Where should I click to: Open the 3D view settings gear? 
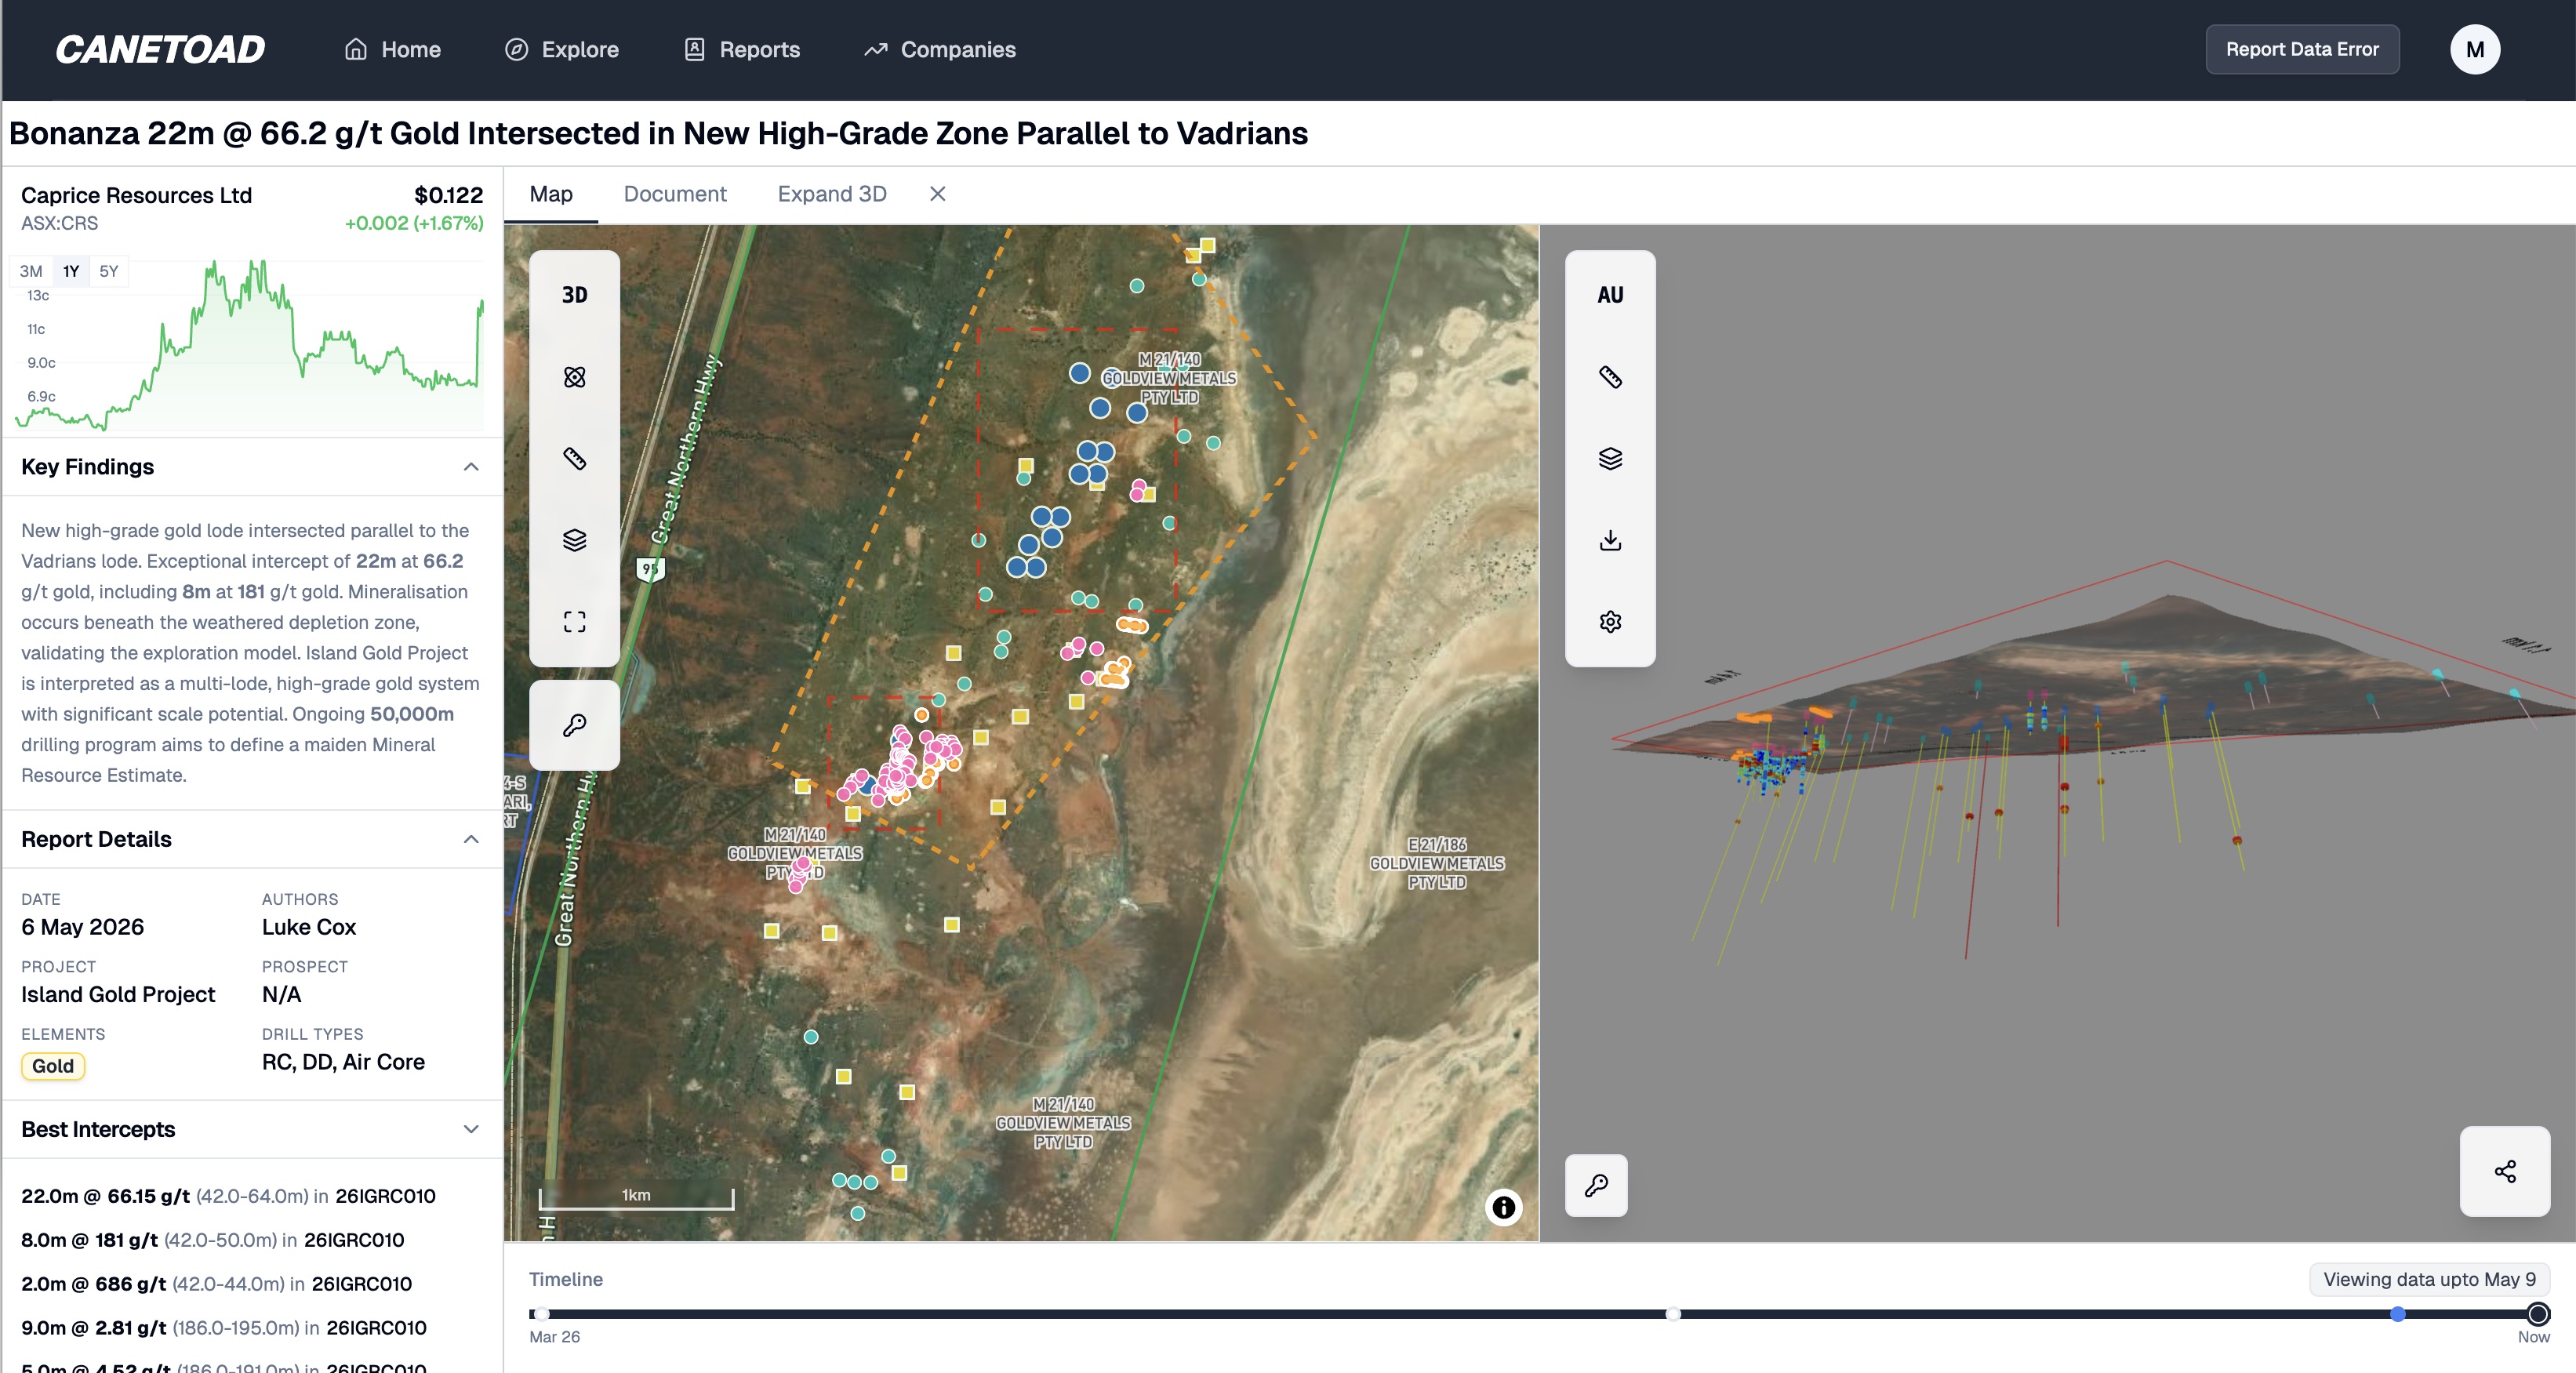[1610, 622]
